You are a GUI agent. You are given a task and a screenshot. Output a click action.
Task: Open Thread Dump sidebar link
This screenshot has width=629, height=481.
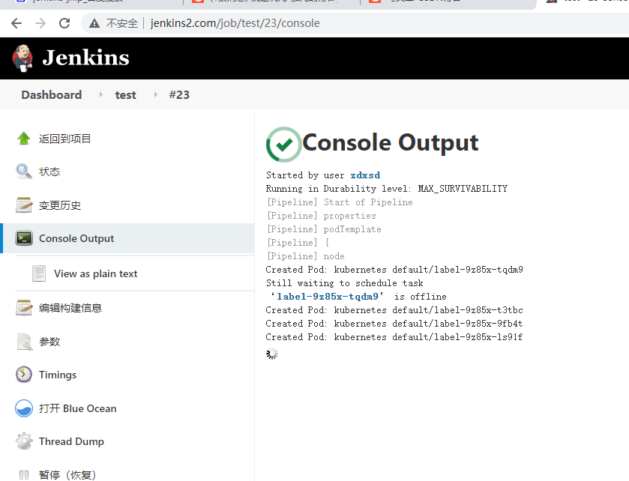pyautogui.click(x=71, y=441)
